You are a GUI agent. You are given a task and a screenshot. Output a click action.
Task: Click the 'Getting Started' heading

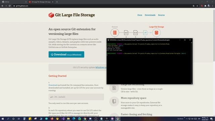pos(57,76)
